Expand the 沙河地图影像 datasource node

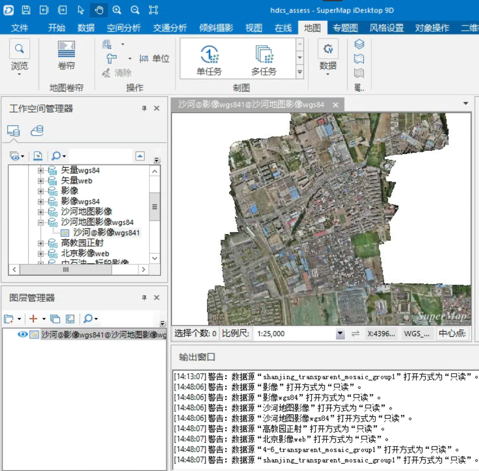40,212
